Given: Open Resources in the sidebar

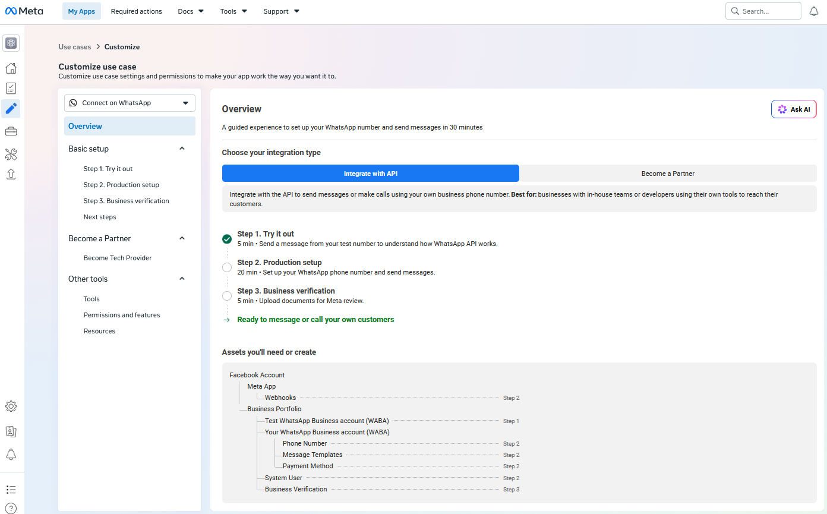Looking at the screenshot, I should 99,331.
